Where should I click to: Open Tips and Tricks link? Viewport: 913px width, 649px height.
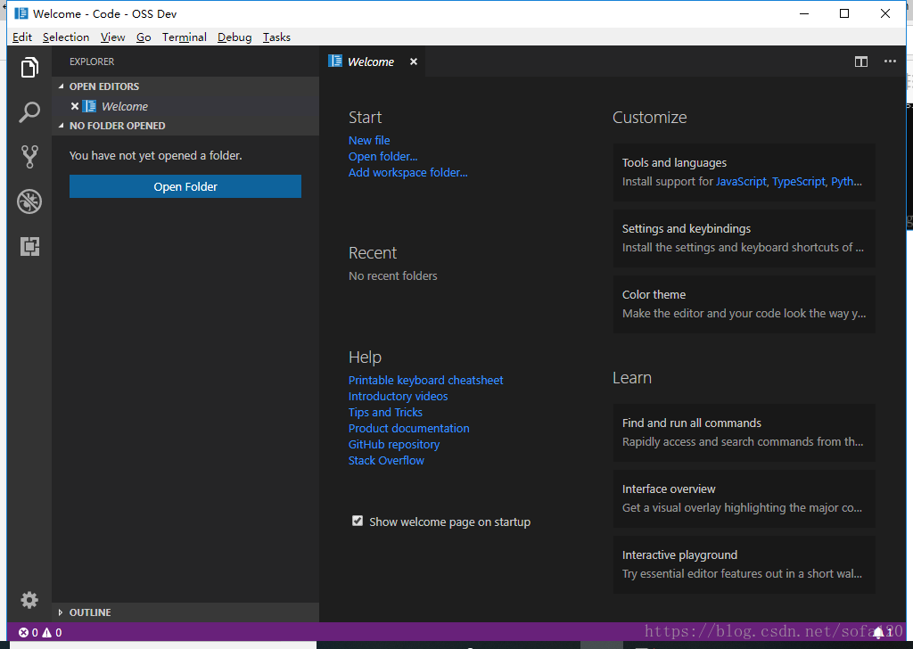pos(385,412)
